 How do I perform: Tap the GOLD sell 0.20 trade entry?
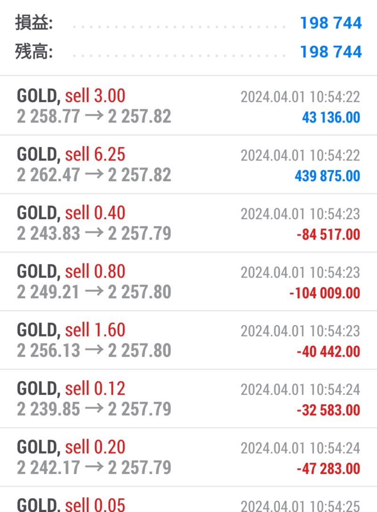click(x=188, y=457)
